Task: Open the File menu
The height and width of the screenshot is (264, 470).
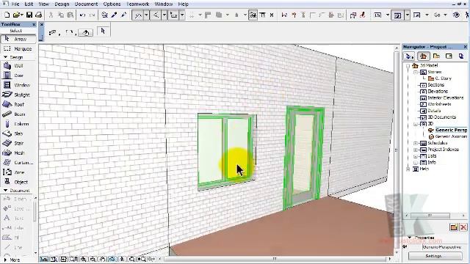Action: pos(15,4)
